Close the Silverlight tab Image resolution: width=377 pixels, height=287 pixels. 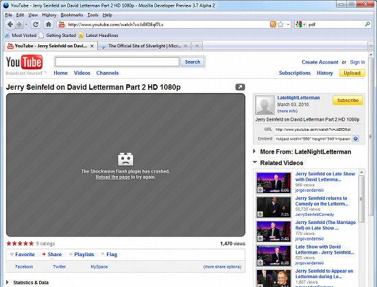click(185, 46)
